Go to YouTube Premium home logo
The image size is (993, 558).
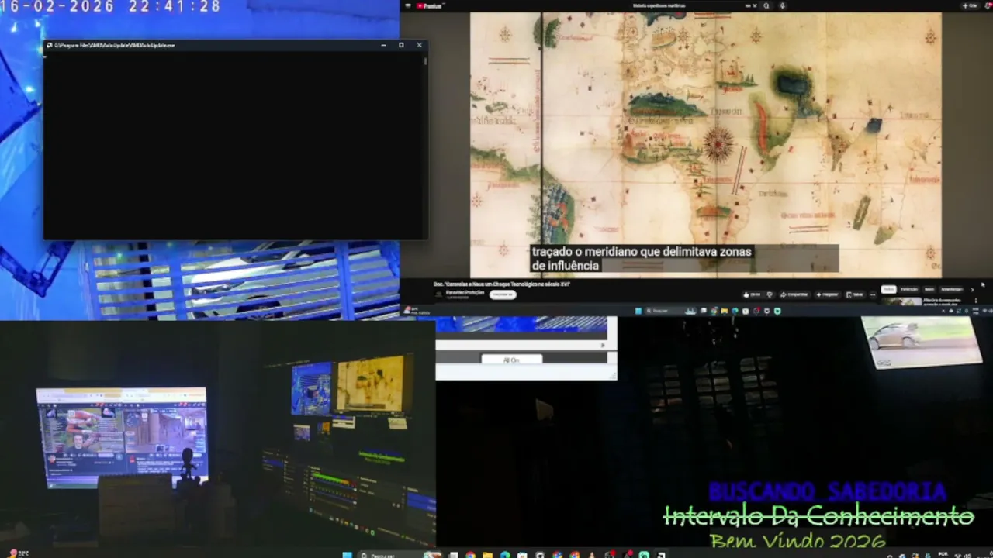(x=429, y=5)
